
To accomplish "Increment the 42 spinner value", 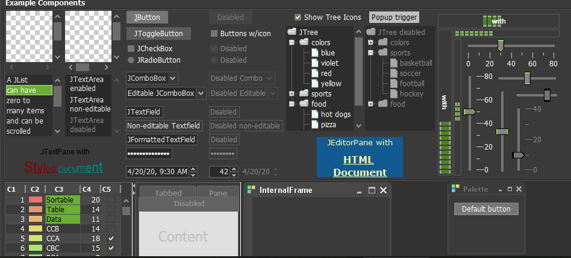I will click(x=234, y=169).
